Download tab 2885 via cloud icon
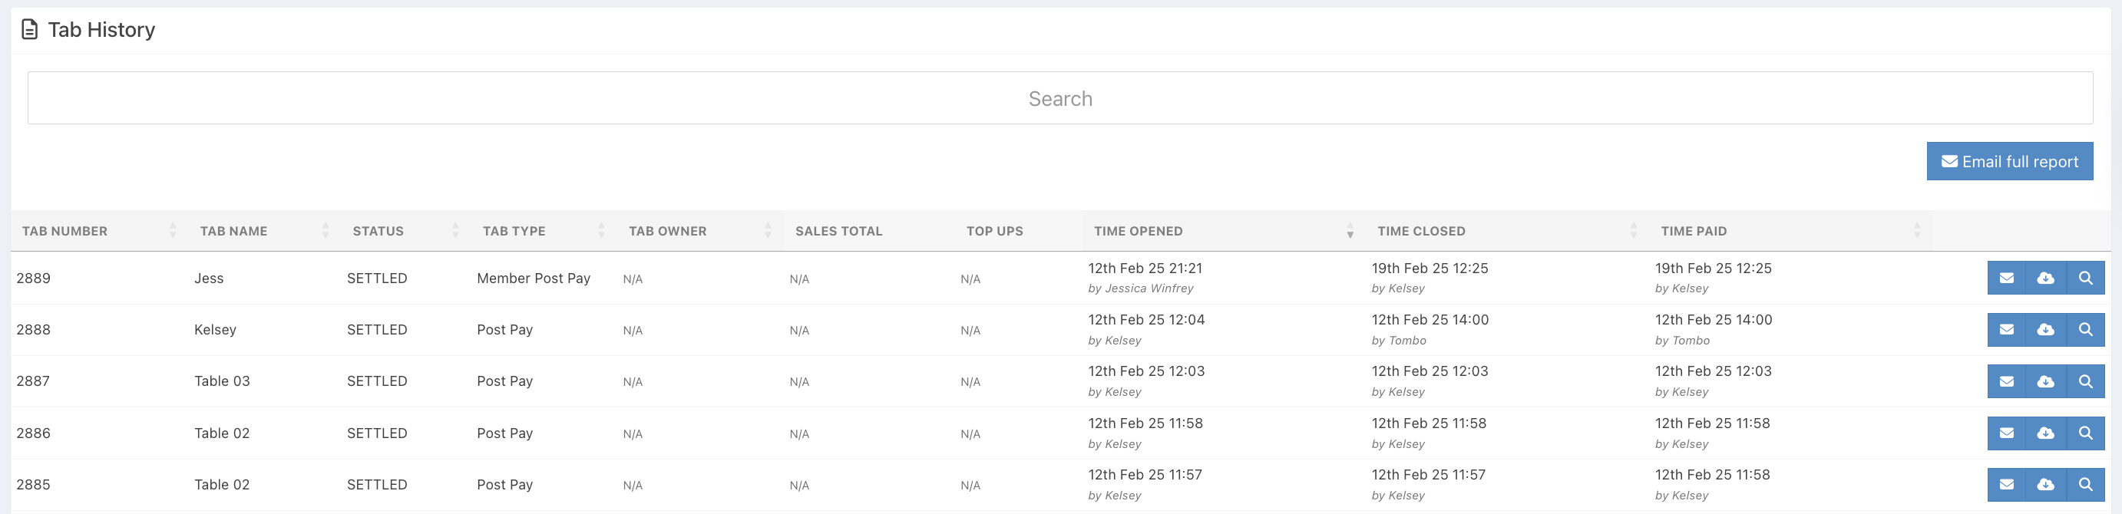 coord(2045,484)
